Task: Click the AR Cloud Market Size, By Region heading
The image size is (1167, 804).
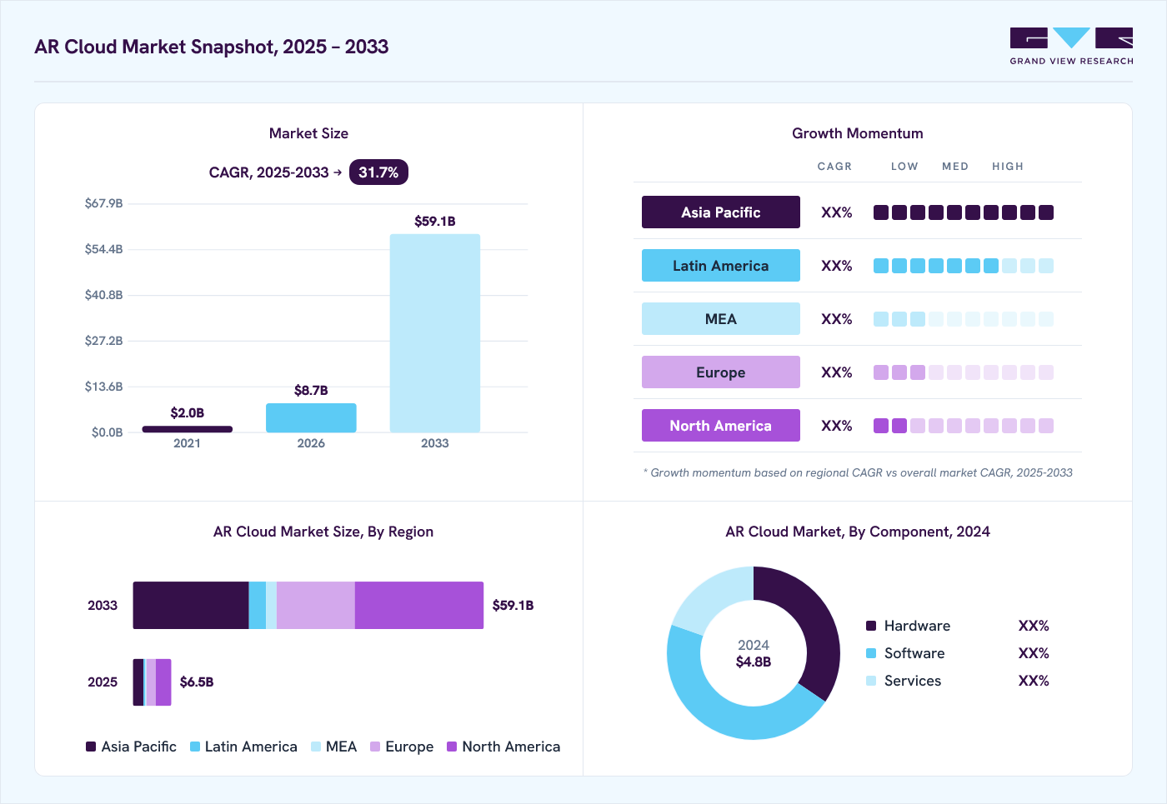Action: click(323, 532)
